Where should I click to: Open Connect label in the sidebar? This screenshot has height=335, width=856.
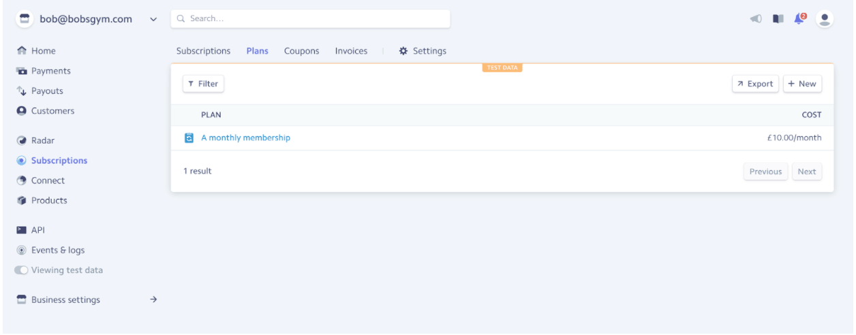(x=48, y=180)
